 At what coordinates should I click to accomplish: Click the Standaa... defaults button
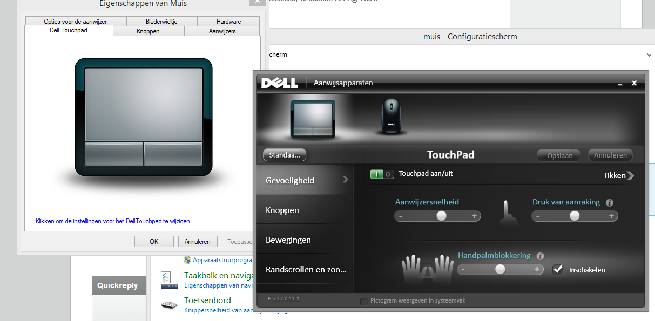(285, 155)
